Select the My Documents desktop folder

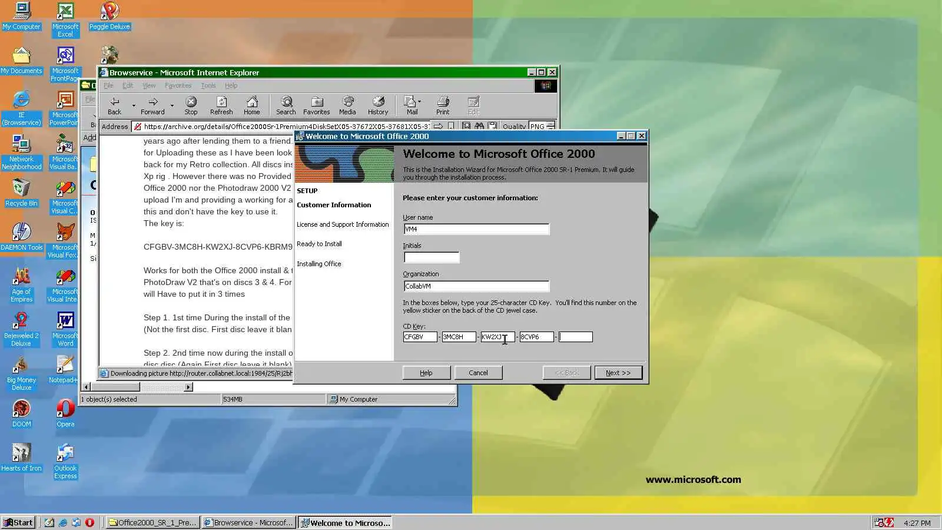tap(22, 61)
